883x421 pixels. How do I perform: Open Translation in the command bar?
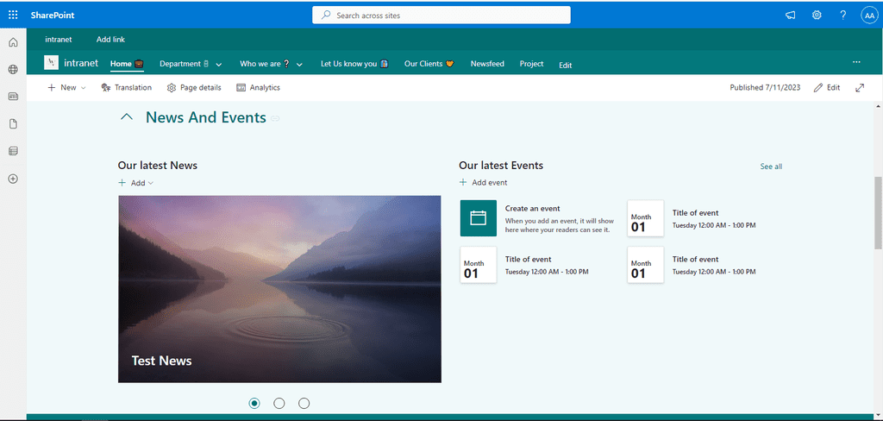(x=126, y=87)
